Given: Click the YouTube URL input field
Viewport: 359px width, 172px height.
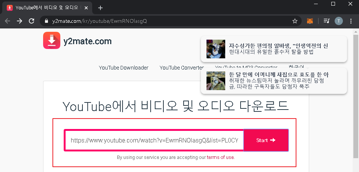Looking at the screenshot, I should pos(154,140).
